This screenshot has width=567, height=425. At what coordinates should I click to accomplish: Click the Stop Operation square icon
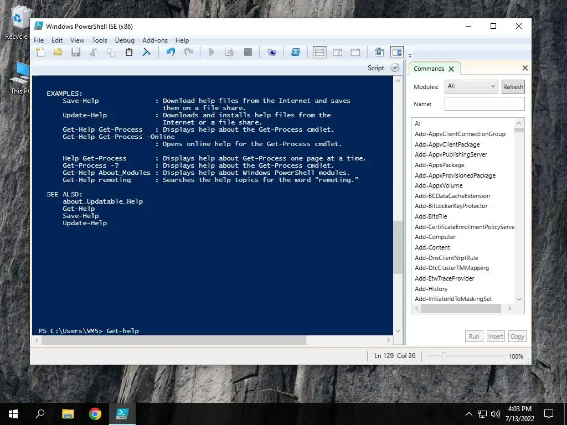coord(248,53)
